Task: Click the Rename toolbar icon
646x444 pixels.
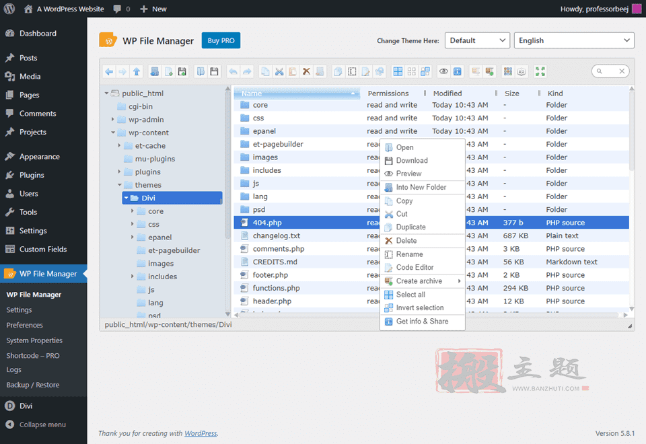Action: point(352,72)
